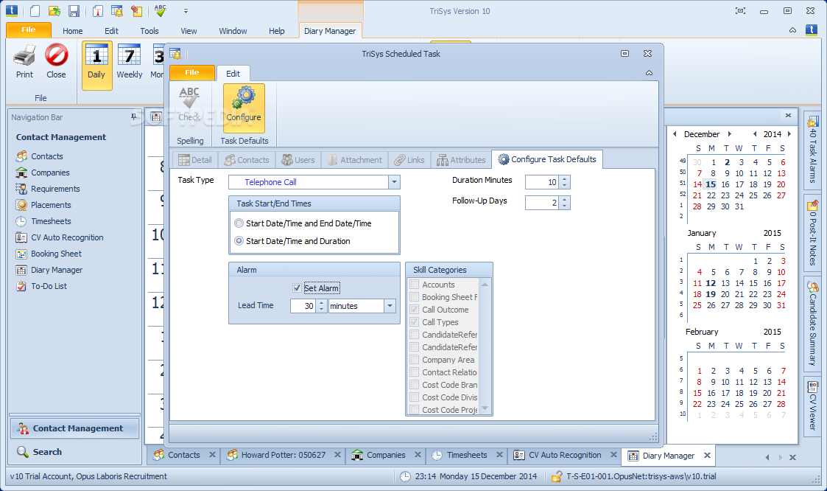Open the Task Type dropdown
This screenshot has width=827, height=491.
pyautogui.click(x=394, y=182)
